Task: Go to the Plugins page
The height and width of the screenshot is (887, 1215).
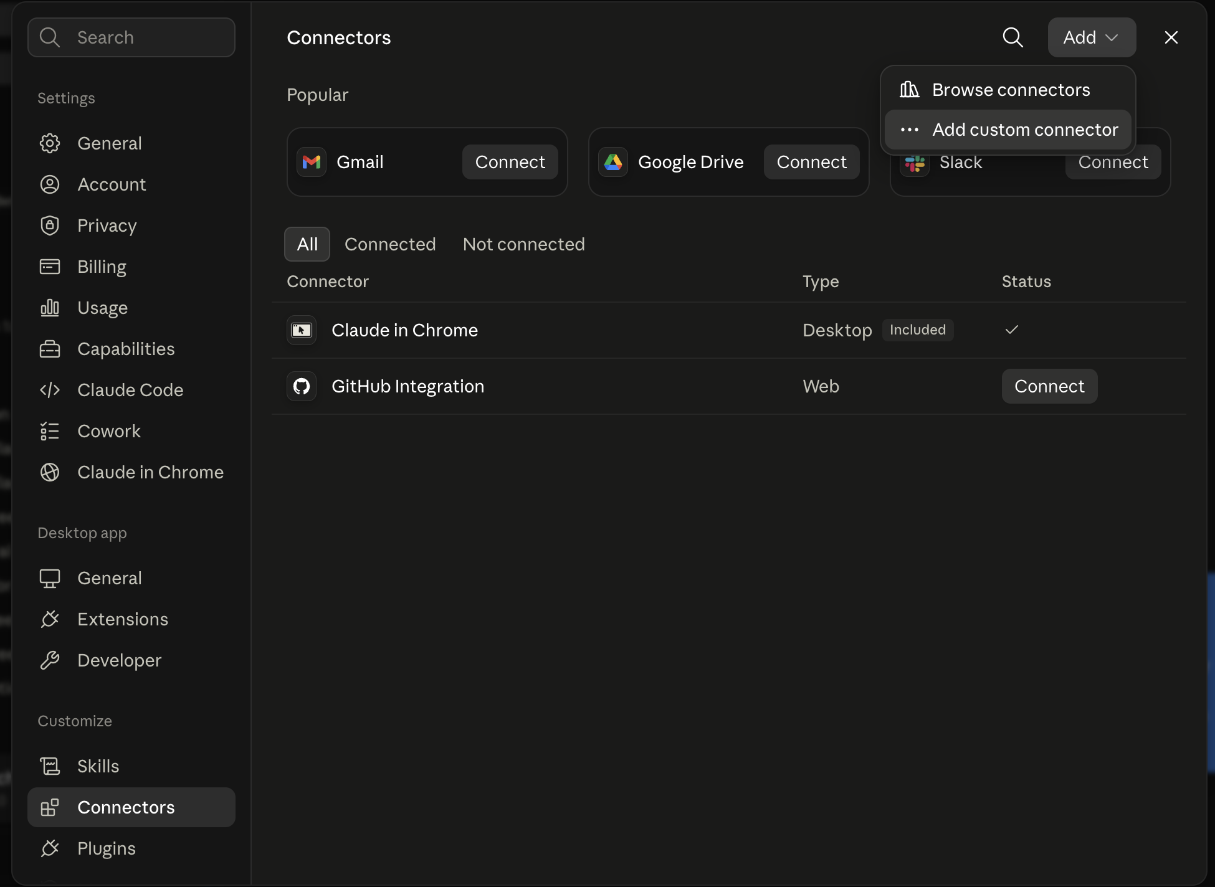Action: (131, 848)
